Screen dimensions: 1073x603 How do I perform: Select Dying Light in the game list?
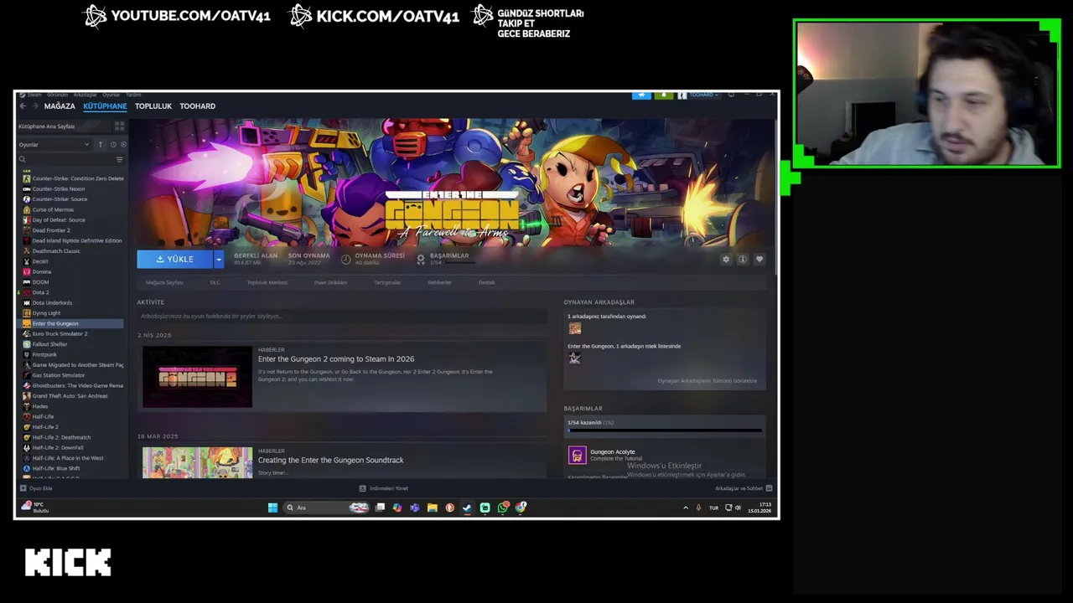pyautogui.click(x=46, y=313)
